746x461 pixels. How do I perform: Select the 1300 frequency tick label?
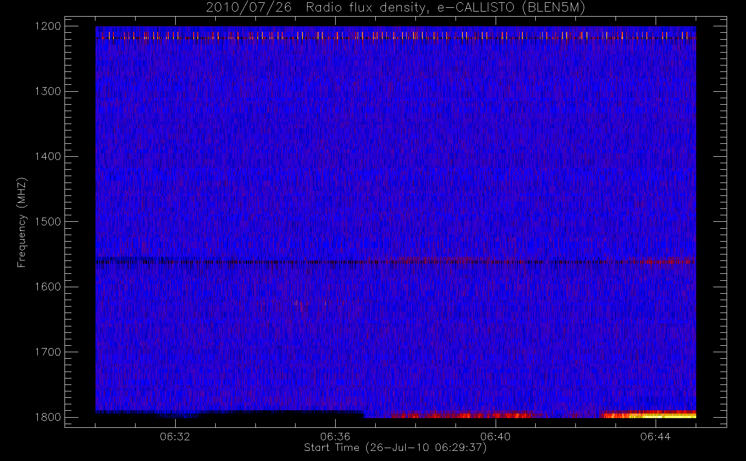pos(48,91)
